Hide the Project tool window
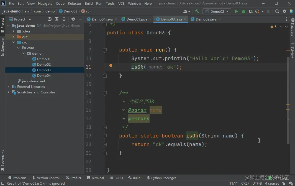 pyautogui.click(x=80, y=19)
